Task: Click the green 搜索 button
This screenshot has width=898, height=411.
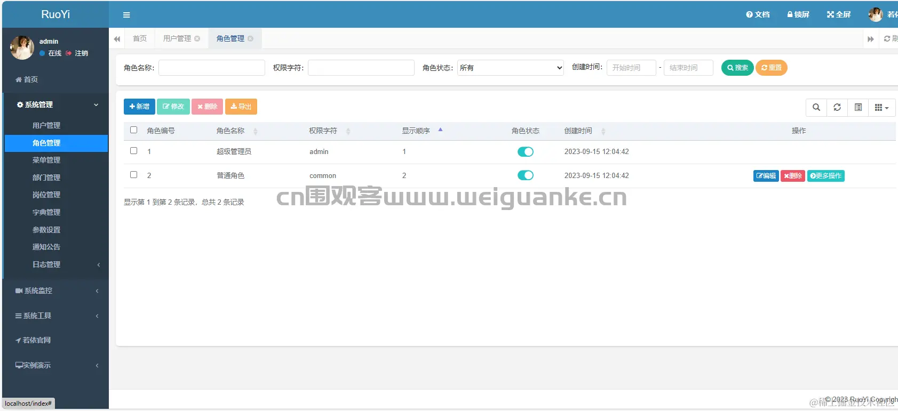Action: point(737,68)
